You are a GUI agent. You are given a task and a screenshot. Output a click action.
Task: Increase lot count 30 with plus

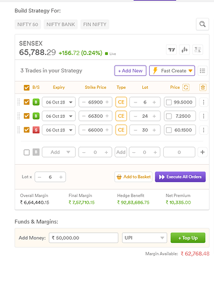(154, 130)
